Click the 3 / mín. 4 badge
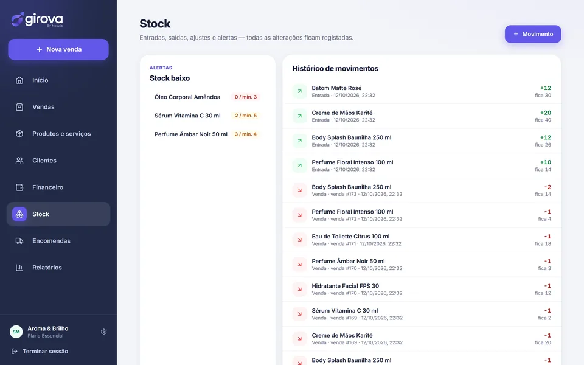Viewport: 584px width, 365px height. (245, 134)
